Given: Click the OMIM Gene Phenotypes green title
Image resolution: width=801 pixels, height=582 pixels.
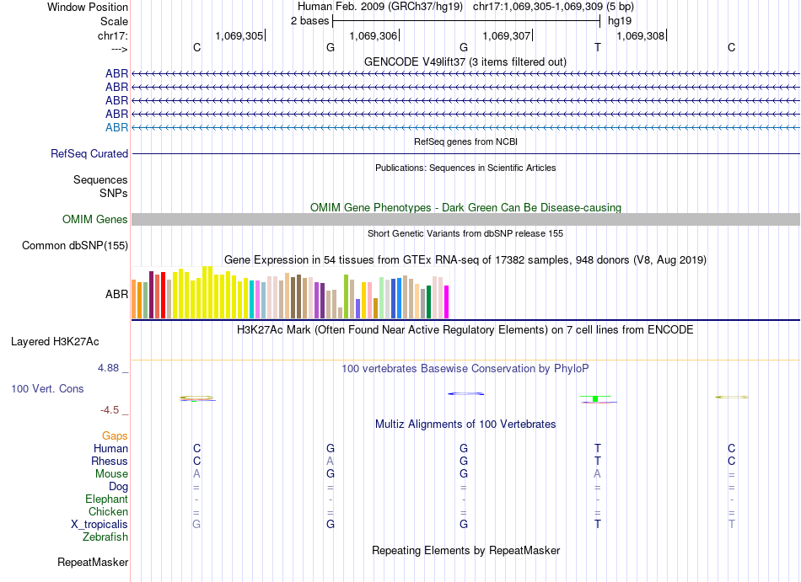Looking at the screenshot, I should click(x=465, y=207).
